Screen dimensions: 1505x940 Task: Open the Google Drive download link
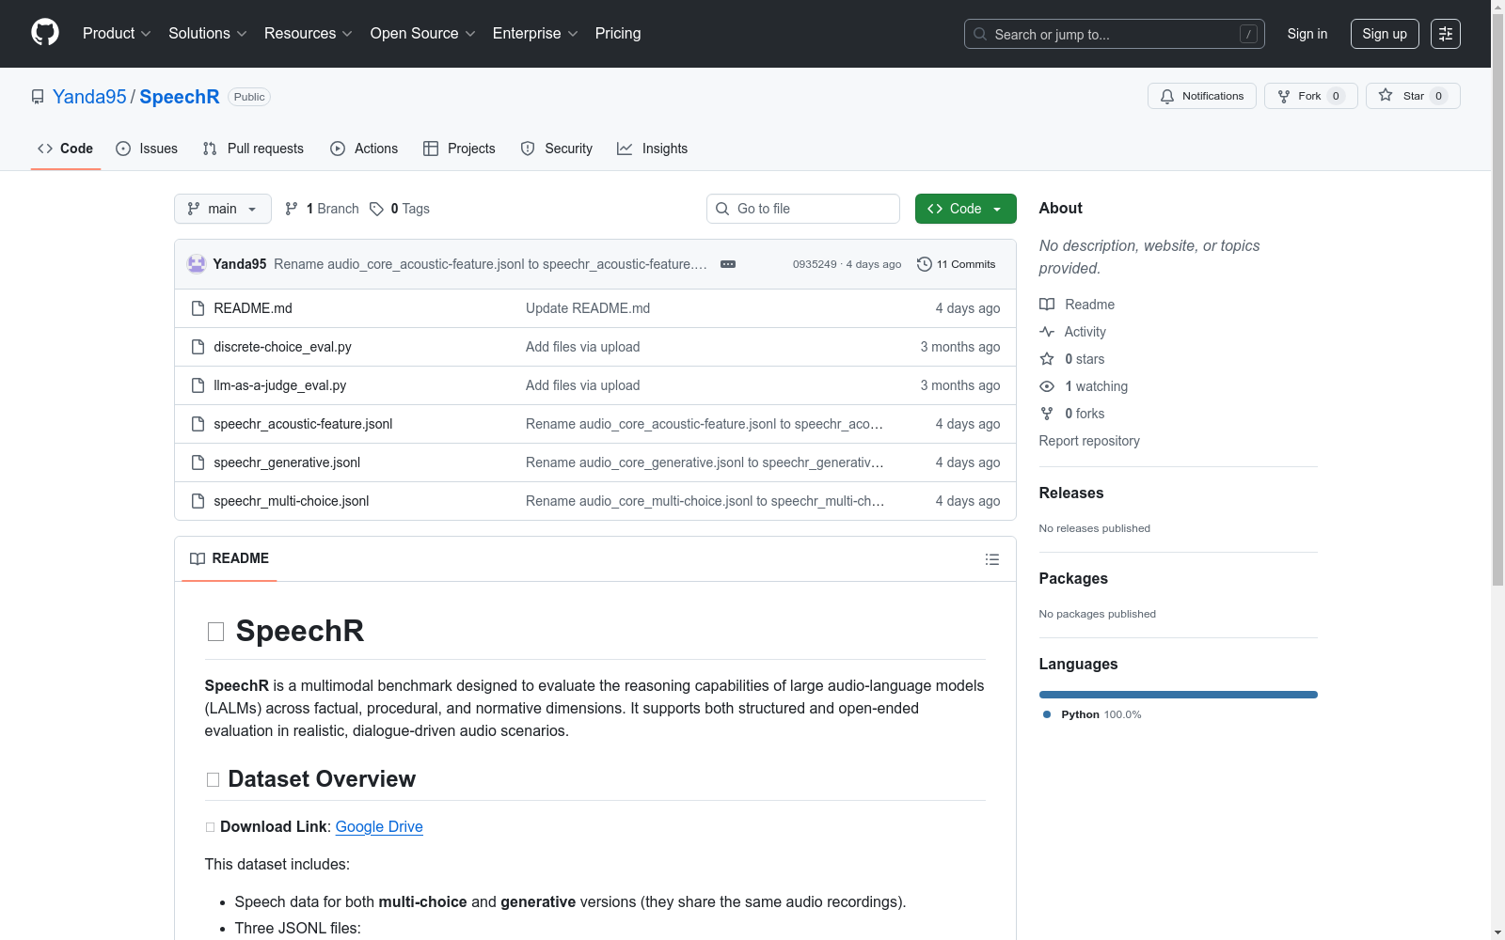pos(379,826)
